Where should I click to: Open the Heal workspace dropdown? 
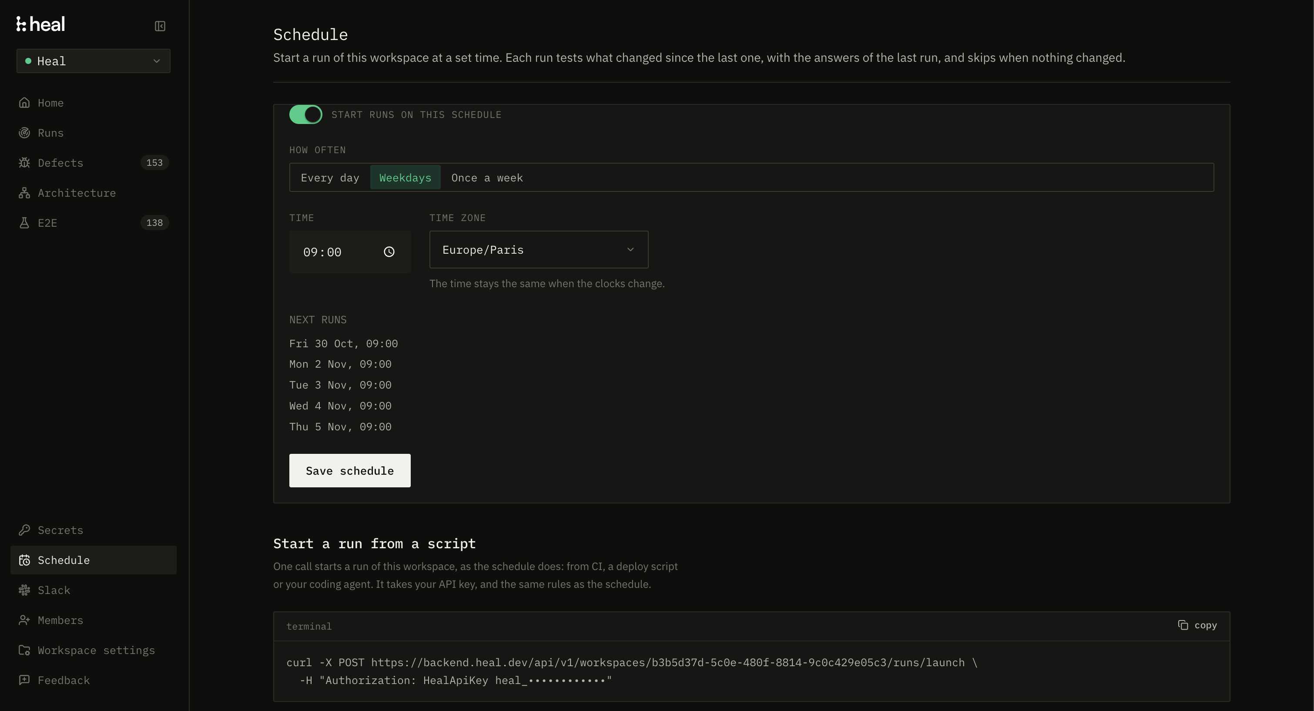point(94,61)
